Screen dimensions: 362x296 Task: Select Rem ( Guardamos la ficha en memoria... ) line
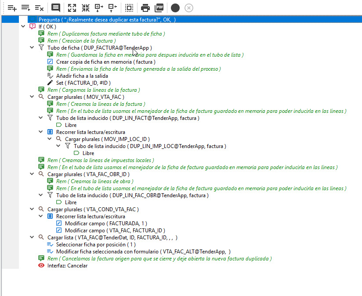(150, 55)
